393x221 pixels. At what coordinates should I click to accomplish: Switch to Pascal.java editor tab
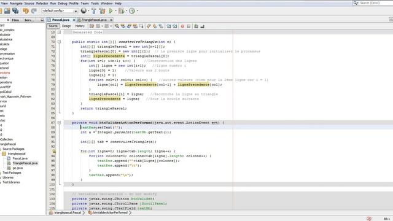[61, 20]
